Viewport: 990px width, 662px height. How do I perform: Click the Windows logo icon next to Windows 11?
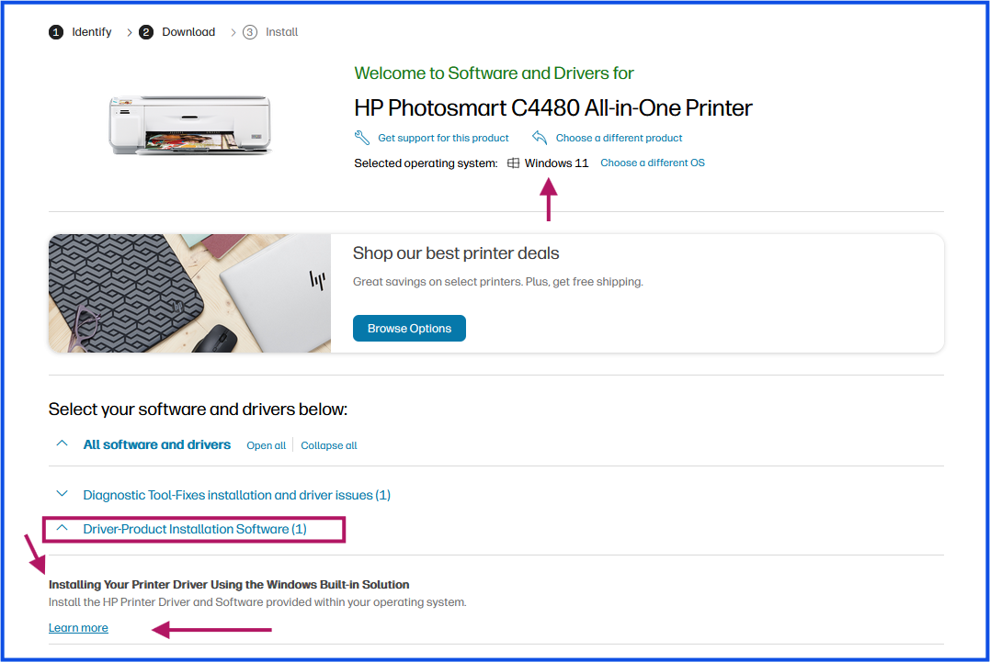pos(513,163)
